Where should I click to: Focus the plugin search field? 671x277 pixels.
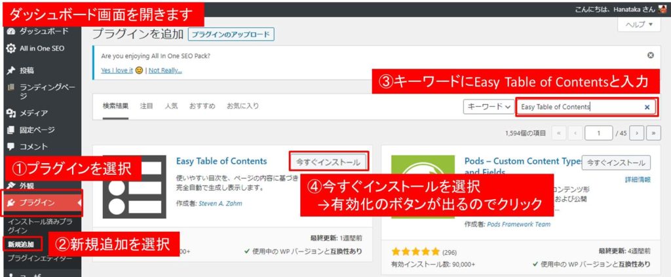tap(586, 107)
